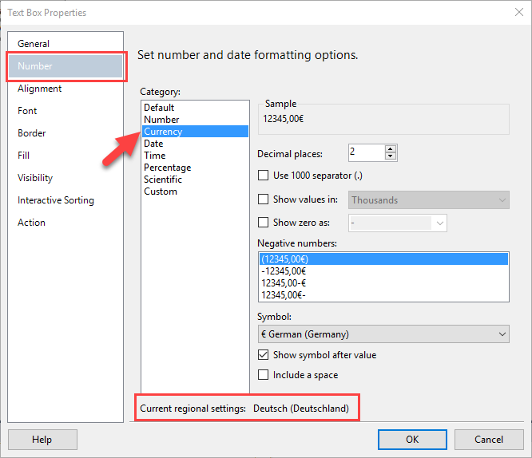Enable Use 1000 separator checkbox

click(264, 176)
